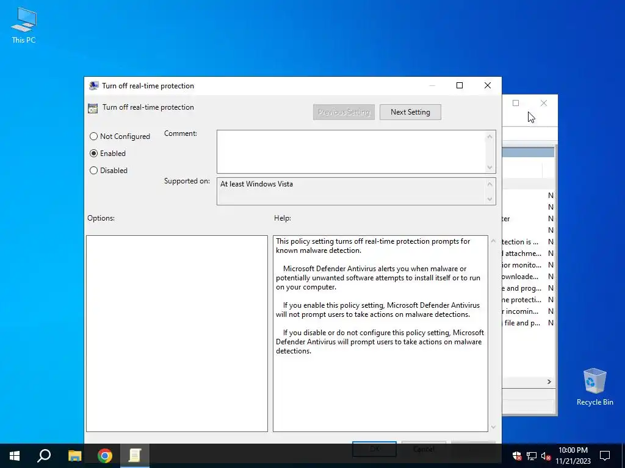Click the Next Setting button
The height and width of the screenshot is (468, 625).
coord(410,112)
